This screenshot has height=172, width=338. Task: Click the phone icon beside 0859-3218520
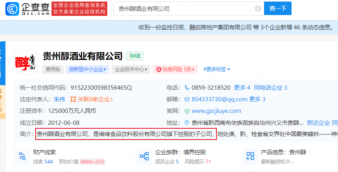[x=187, y=88]
